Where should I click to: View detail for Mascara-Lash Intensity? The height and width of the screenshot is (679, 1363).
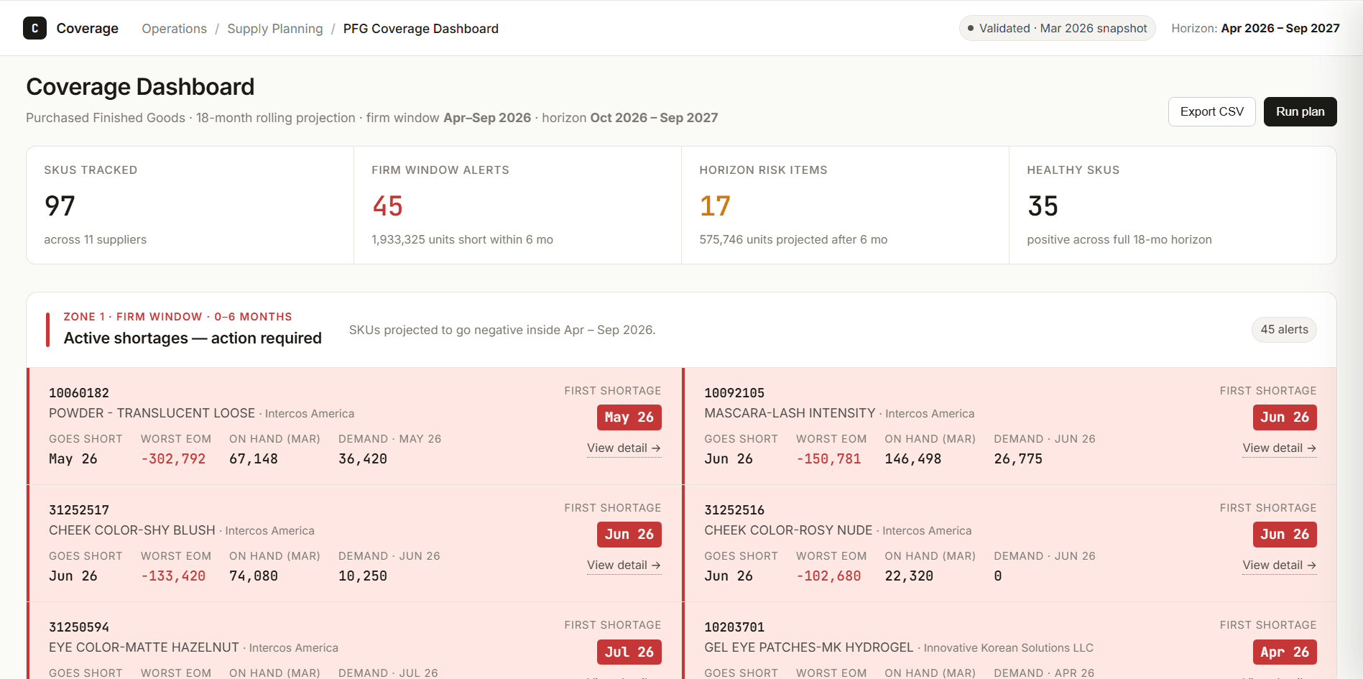pos(1280,448)
